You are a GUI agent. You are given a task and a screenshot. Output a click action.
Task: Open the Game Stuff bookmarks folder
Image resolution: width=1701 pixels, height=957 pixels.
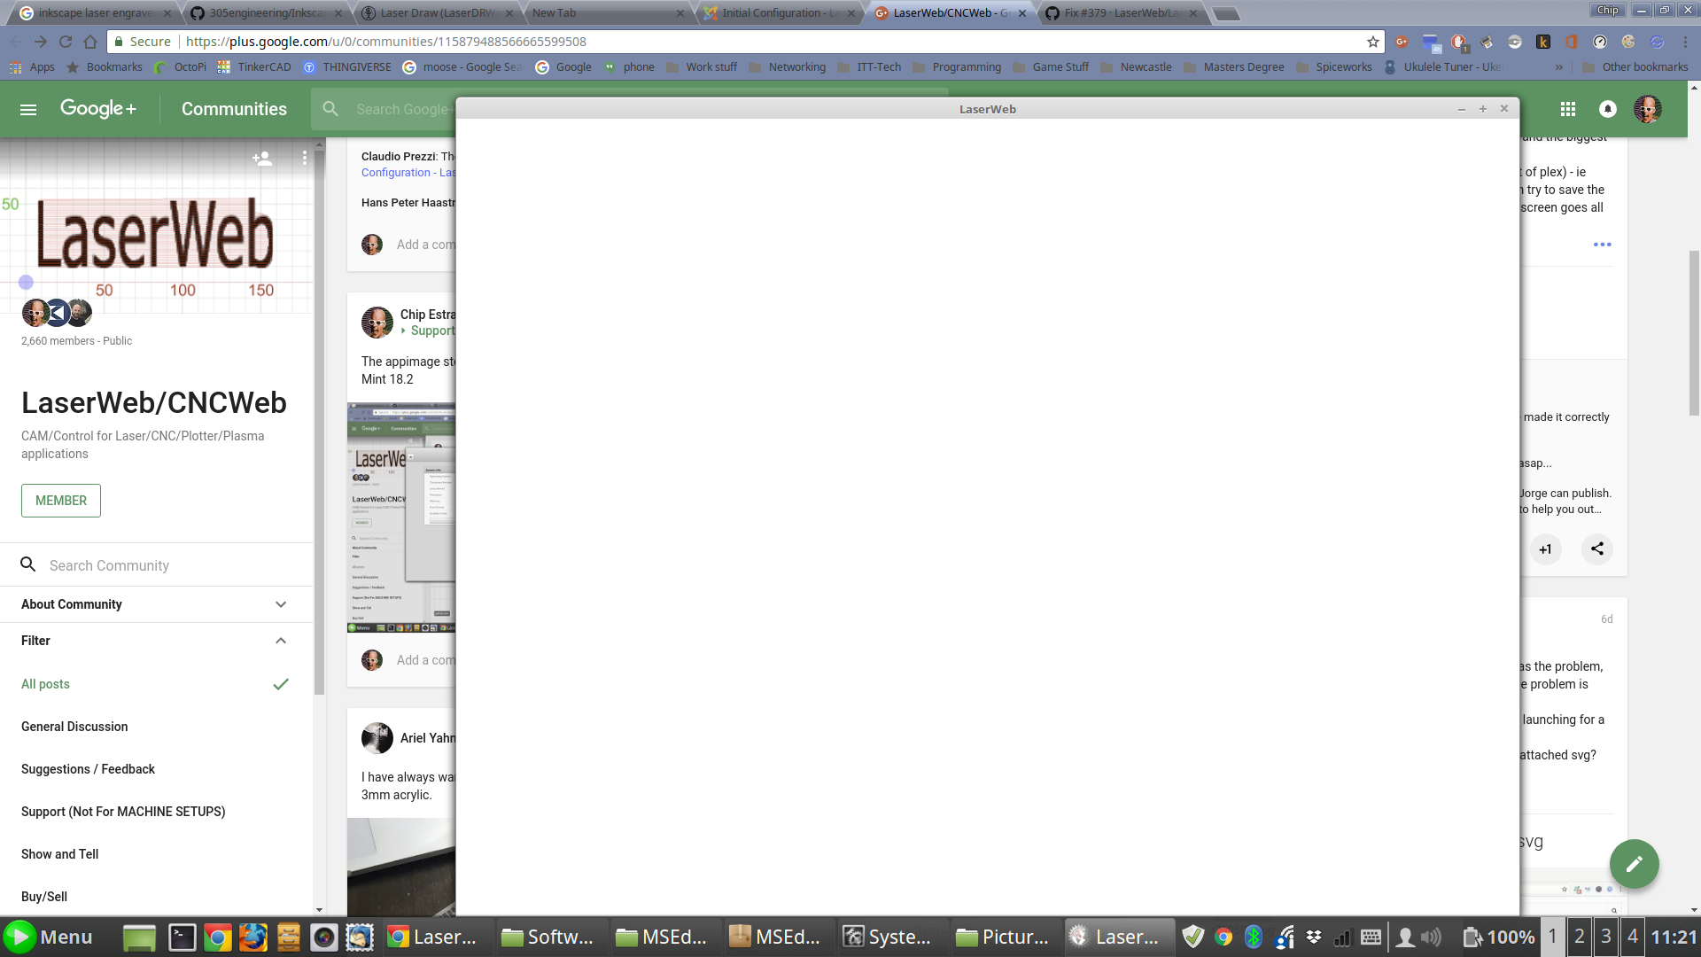click(1051, 67)
